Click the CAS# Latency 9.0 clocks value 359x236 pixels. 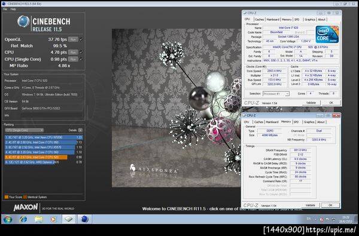(x=300, y=159)
